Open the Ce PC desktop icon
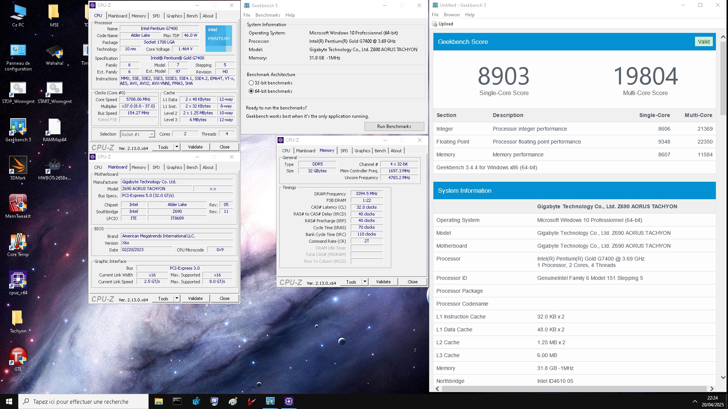 18,16
